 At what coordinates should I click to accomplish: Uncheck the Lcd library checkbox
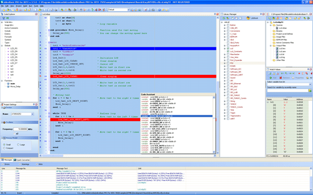point(228,48)
